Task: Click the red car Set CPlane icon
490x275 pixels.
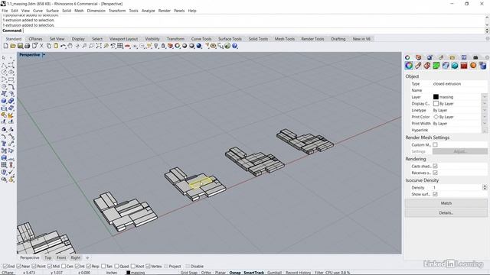Action: coord(128,46)
